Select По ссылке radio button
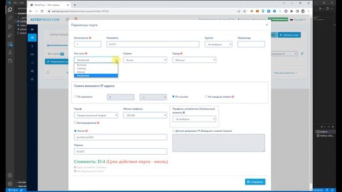Viewport: 342px width, 192px height. pos(173,97)
